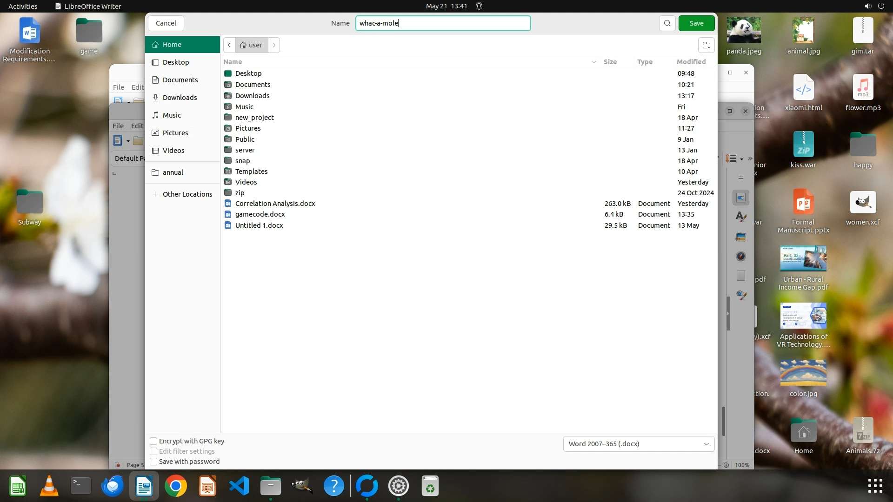Open Pictures in the sidebar
This screenshot has width=893, height=502.
tap(175, 133)
